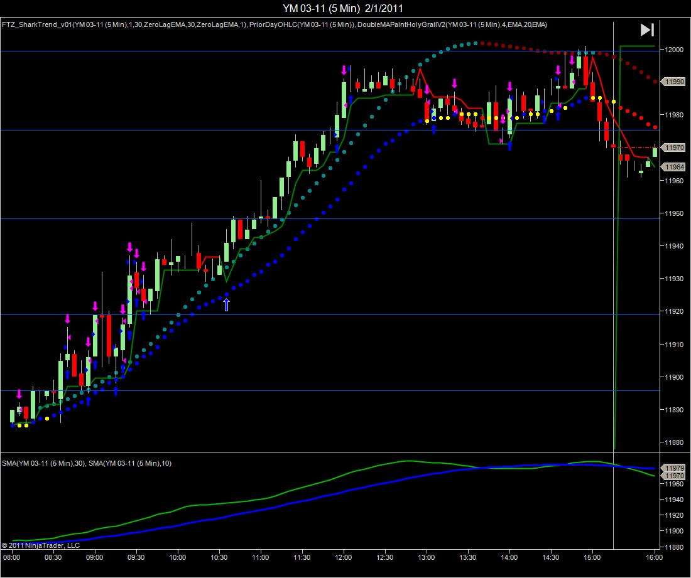Click the 11950 price axis label
The width and height of the screenshot is (691, 578).
[x=674, y=213]
